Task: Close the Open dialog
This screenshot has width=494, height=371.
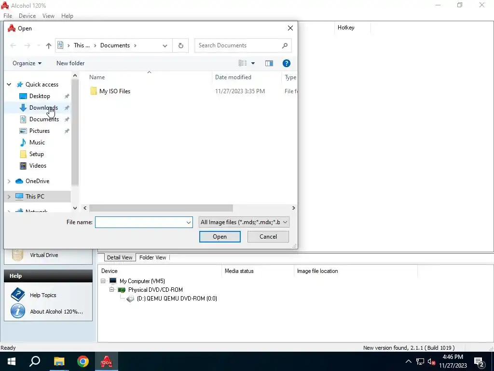Action: pyautogui.click(x=290, y=28)
